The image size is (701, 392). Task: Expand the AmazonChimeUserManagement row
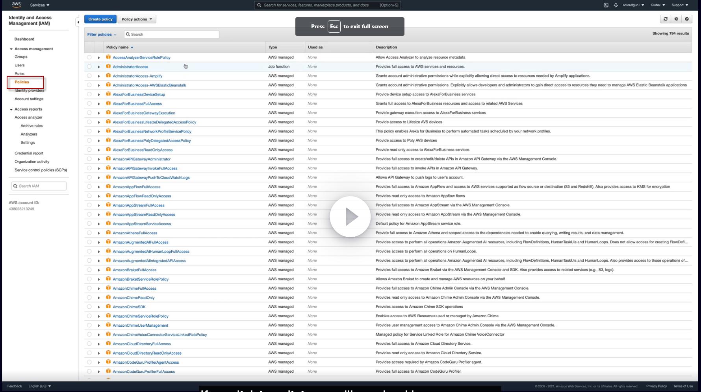click(99, 326)
